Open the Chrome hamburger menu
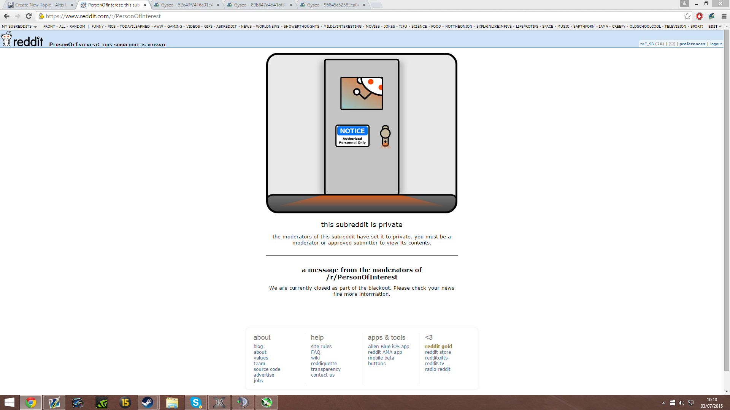 tap(724, 16)
